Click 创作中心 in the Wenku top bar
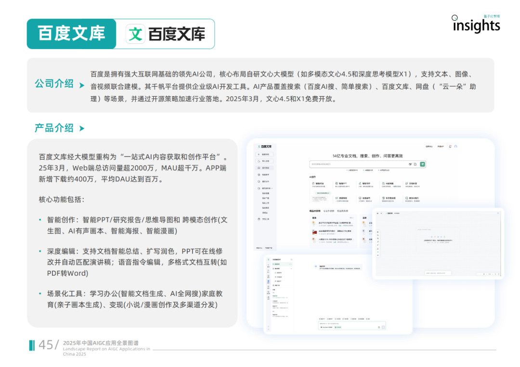Screen dimensions: 520x367 [x=429, y=146]
